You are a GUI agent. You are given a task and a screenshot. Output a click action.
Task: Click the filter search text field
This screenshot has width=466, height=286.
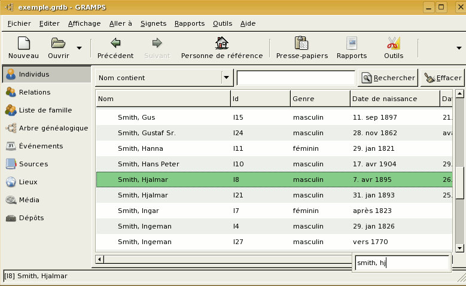296,78
